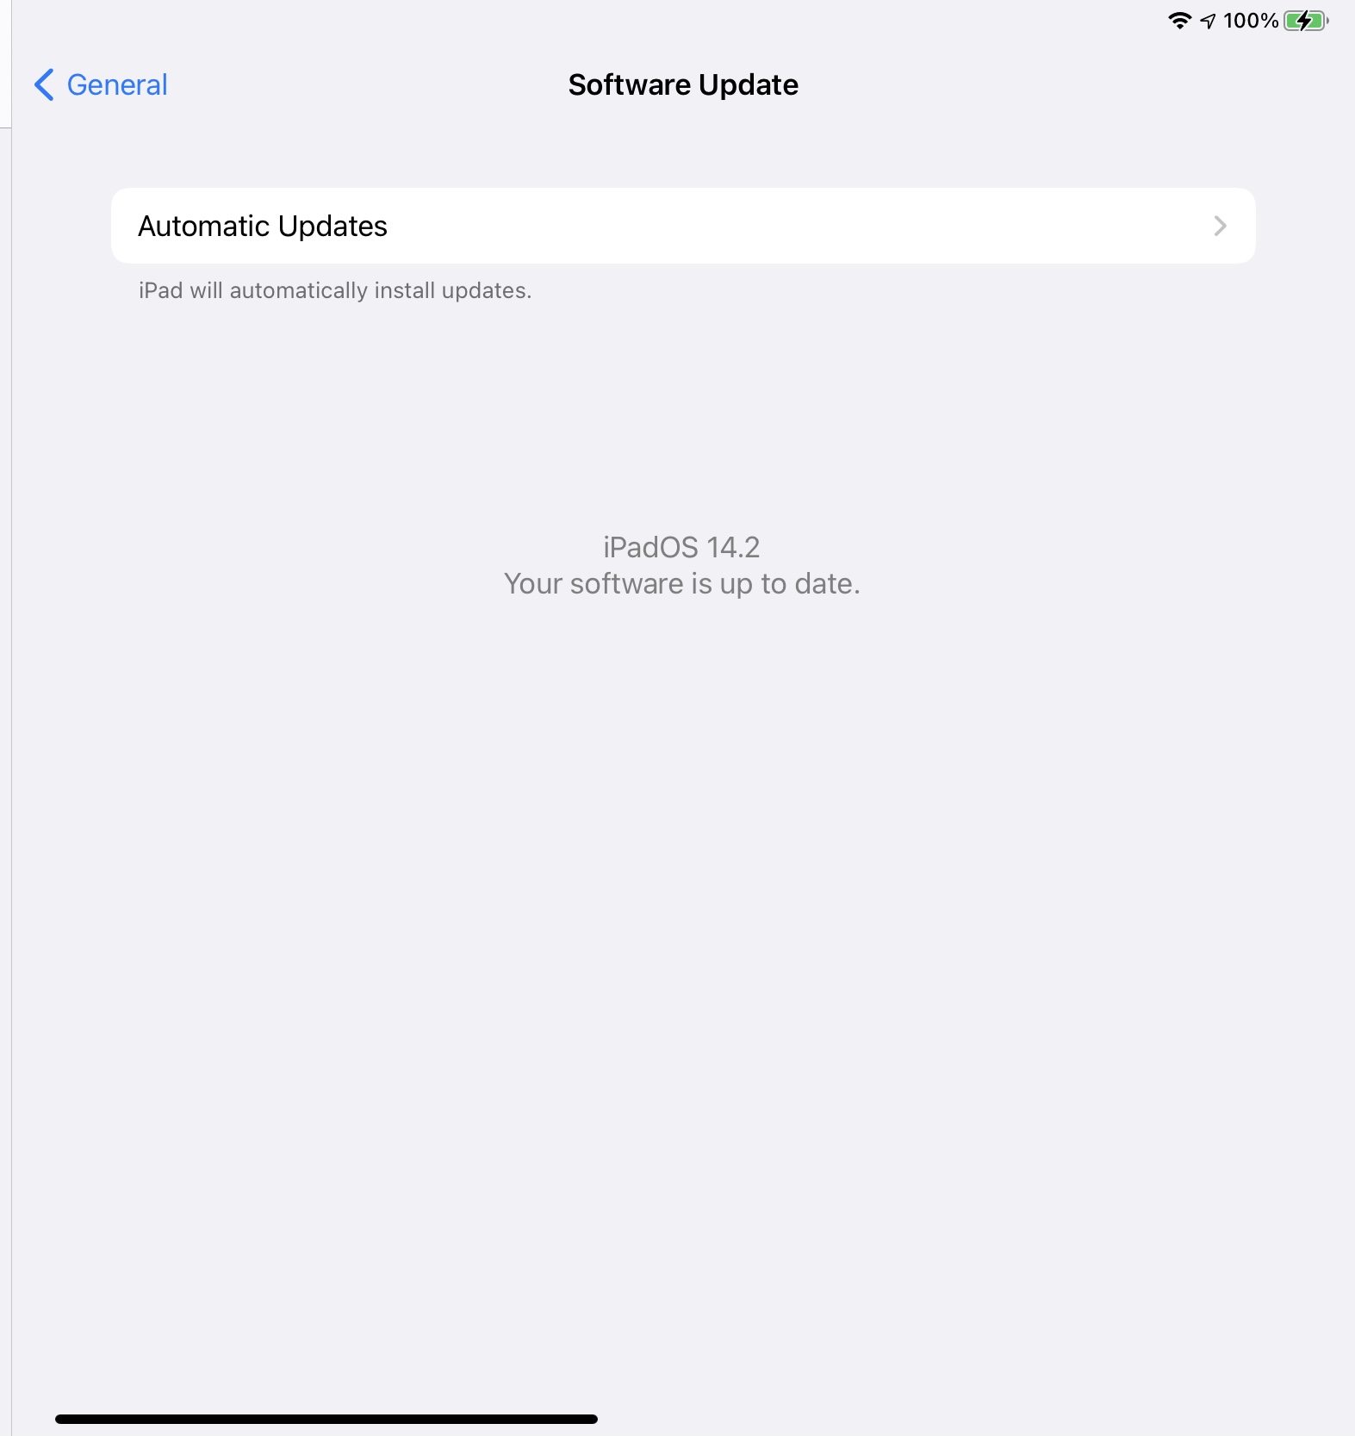Tap the black home indicator bar
This screenshot has height=1436, width=1355.
click(326, 1419)
